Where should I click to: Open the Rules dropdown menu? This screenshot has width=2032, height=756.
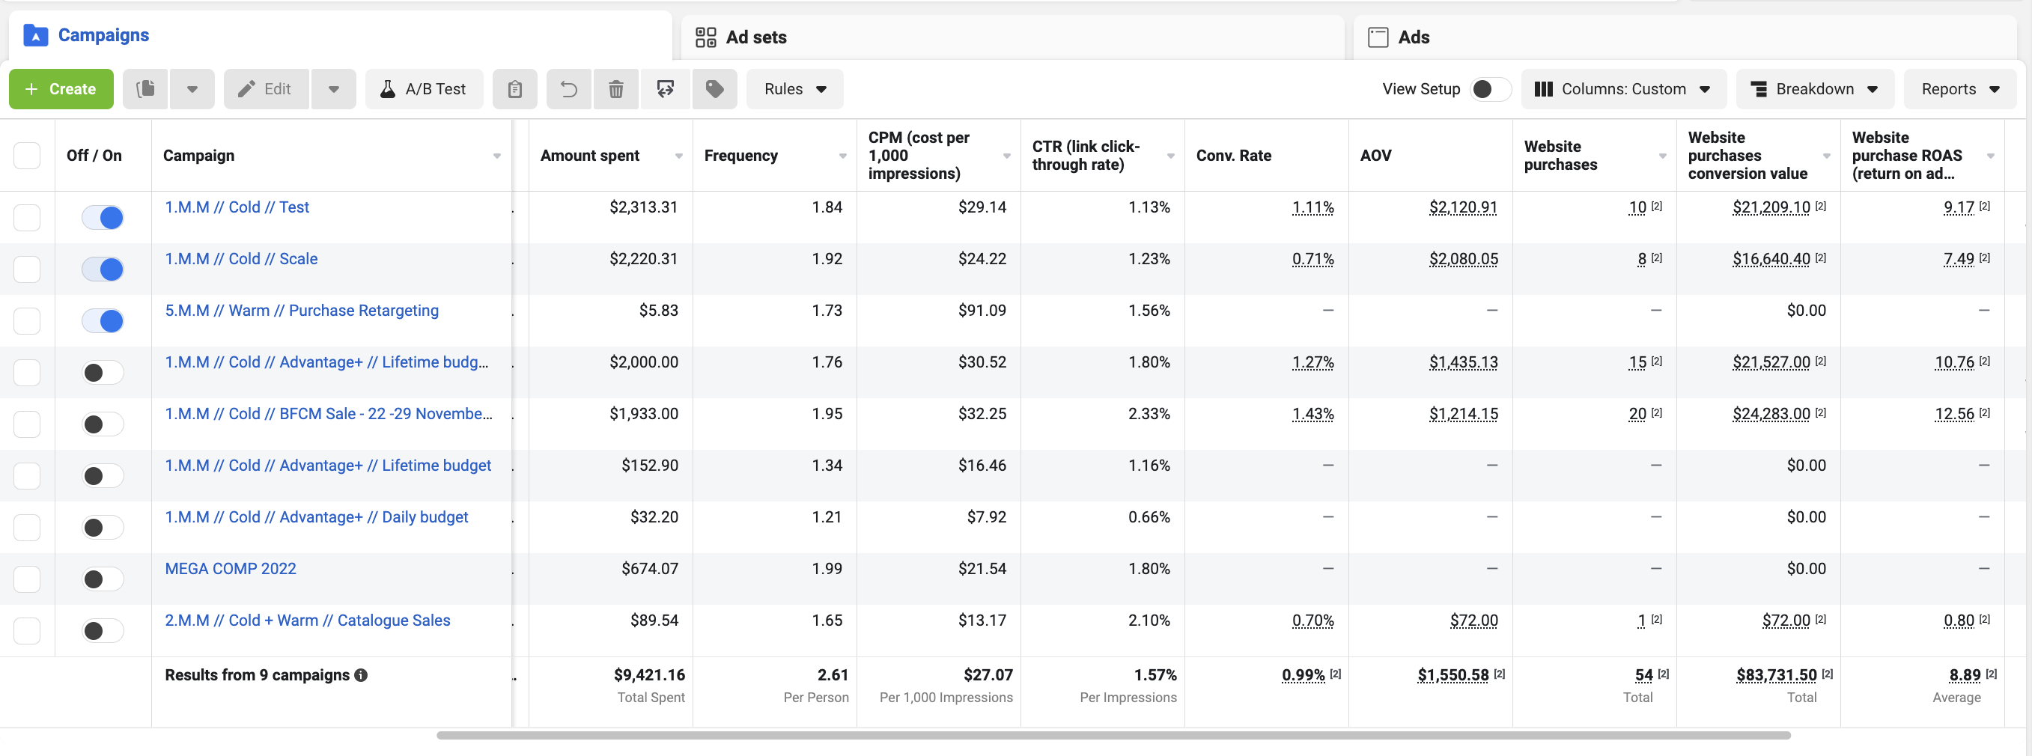coord(794,89)
